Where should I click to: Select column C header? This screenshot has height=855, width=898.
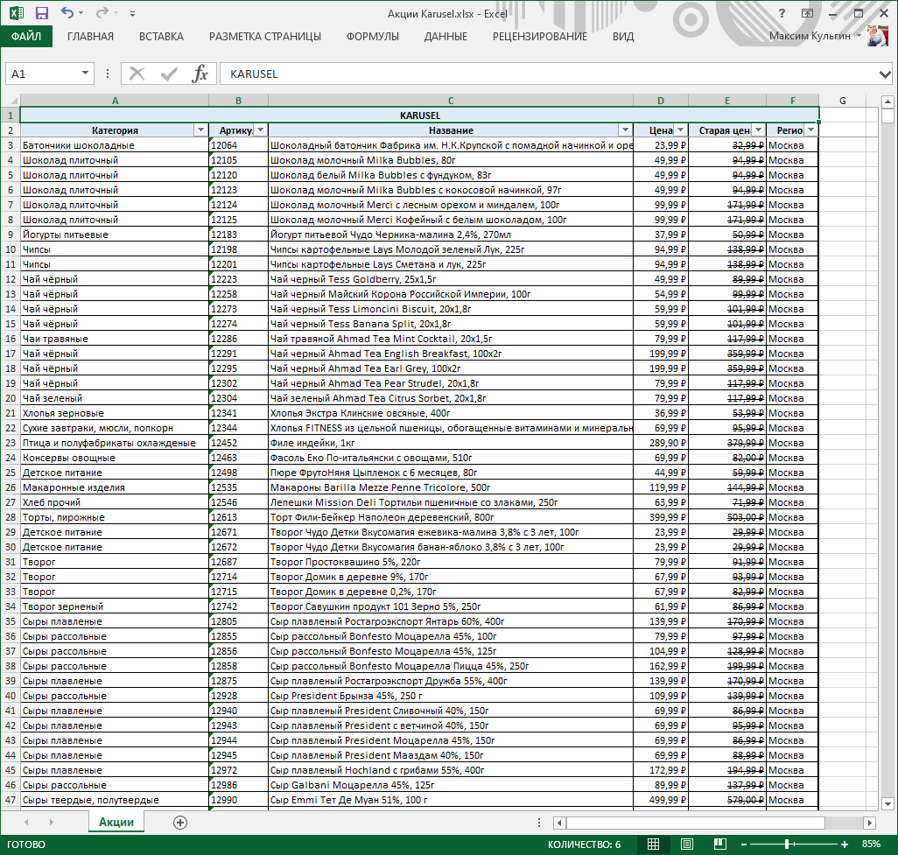451,101
